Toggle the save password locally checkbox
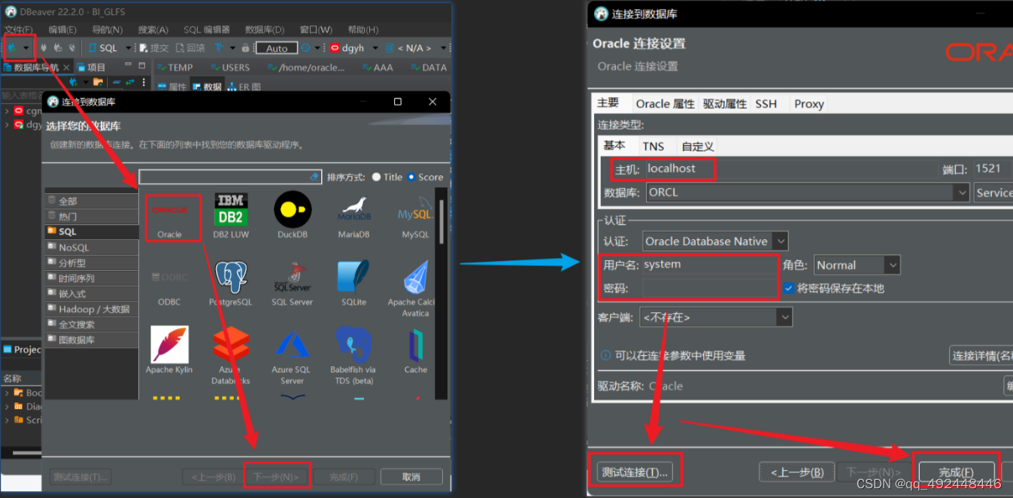This screenshot has width=1013, height=498. click(x=788, y=287)
